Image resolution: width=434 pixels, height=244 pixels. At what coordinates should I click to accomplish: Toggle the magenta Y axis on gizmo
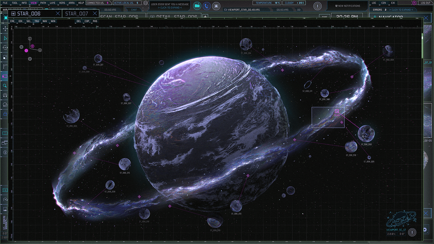32,46
